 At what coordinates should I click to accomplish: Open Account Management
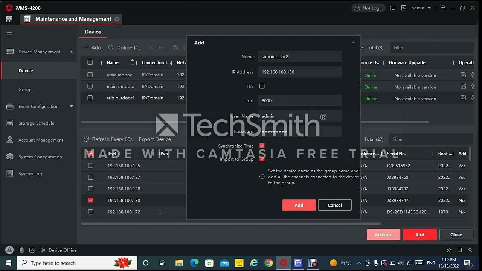coord(41,140)
